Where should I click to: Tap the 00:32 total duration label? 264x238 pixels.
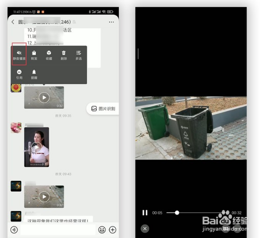pyautogui.click(x=237, y=213)
